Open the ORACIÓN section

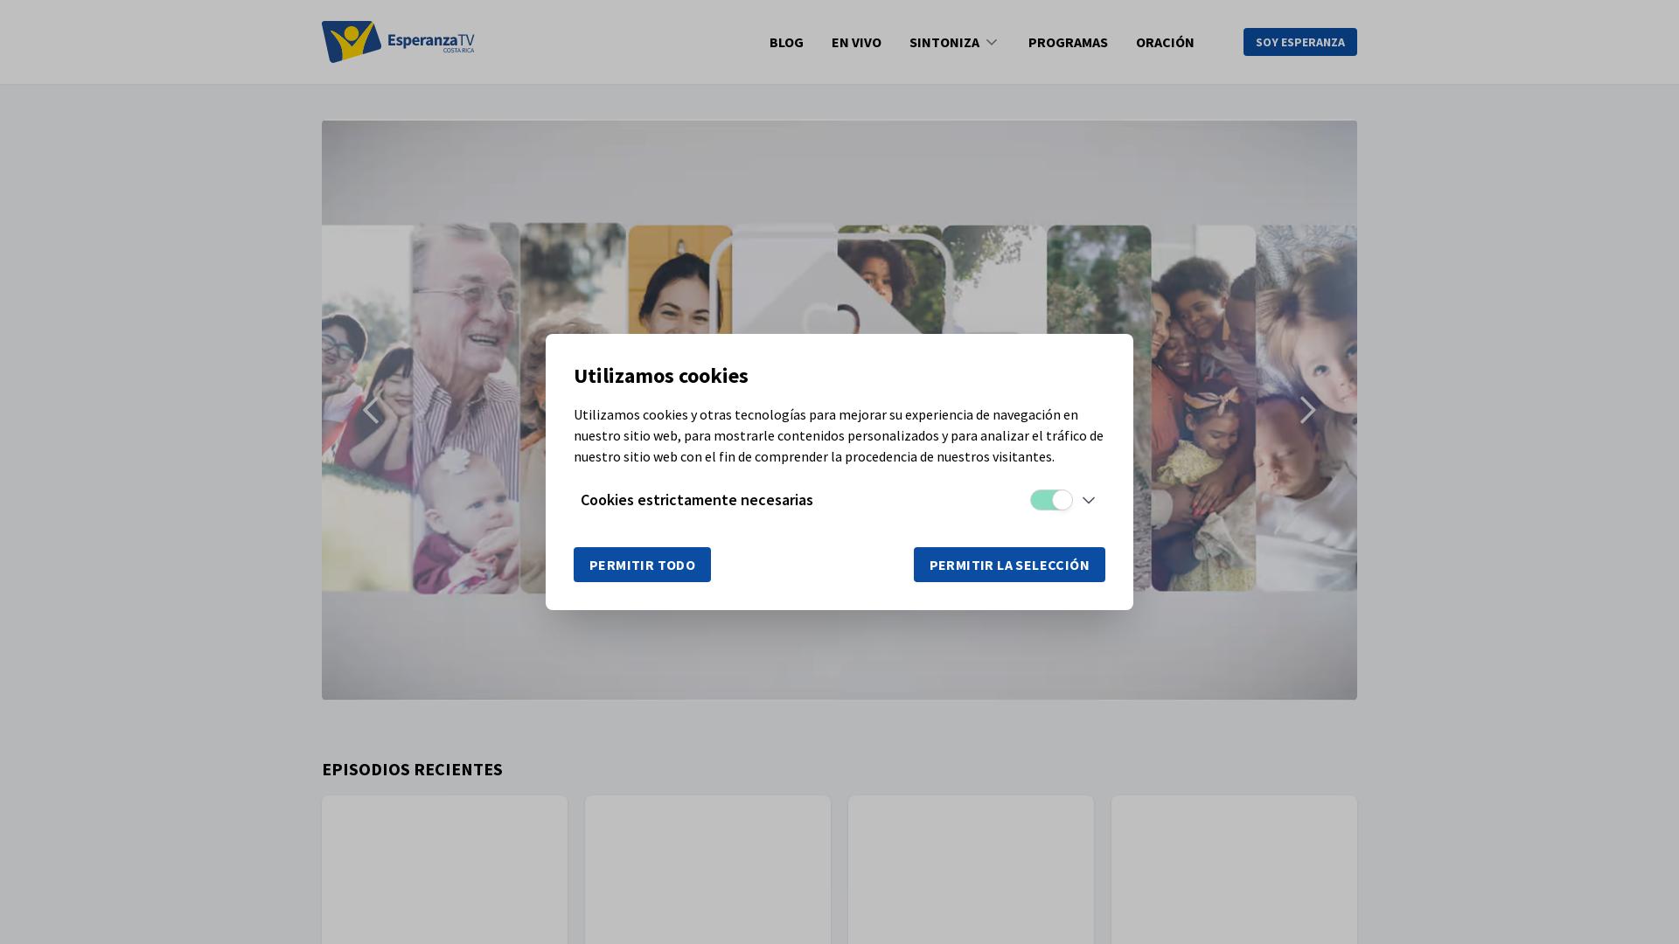pos(1165,42)
